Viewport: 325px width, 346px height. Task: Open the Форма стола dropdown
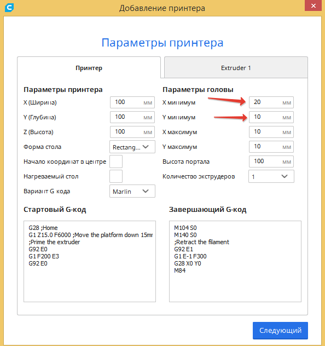pos(132,147)
